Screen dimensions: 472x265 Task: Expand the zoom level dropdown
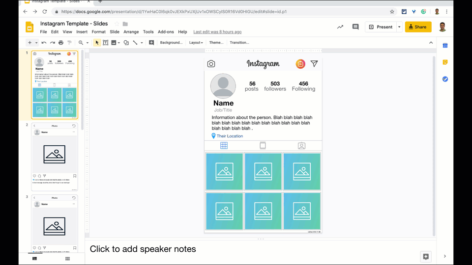pos(88,43)
